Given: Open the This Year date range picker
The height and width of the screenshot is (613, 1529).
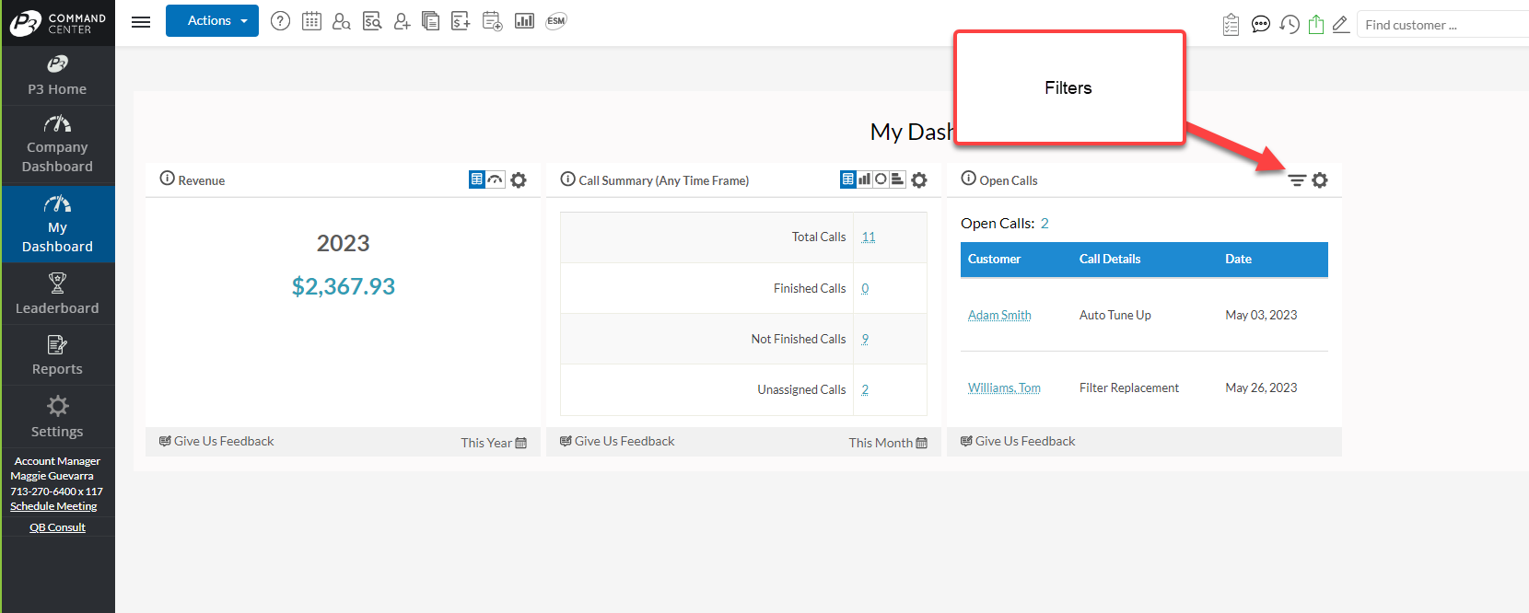Looking at the screenshot, I should coord(494,443).
